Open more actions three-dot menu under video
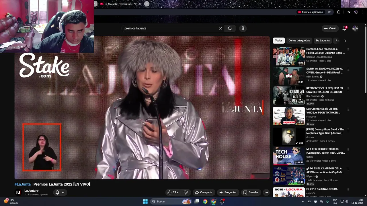The height and width of the screenshot is (206, 367). (266, 192)
